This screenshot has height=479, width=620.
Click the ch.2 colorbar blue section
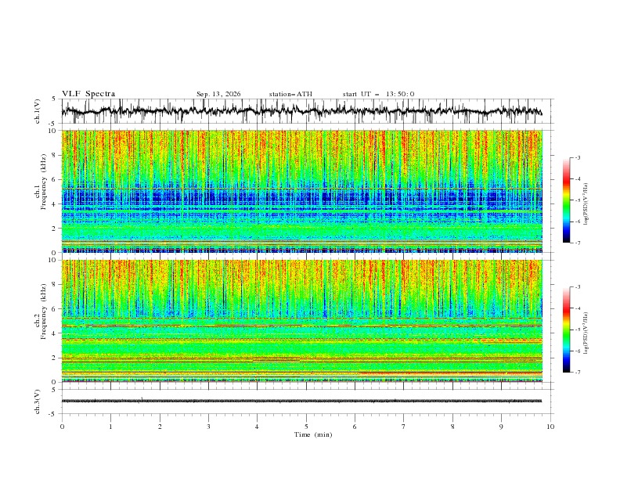pyautogui.click(x=566, y=358)
